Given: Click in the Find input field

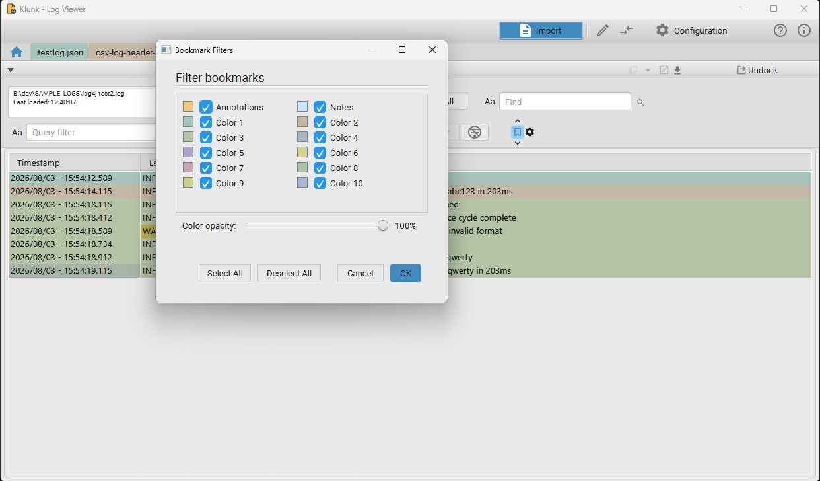Looking at the screenshot, I should pyautogui.click(x=565, y=102).
